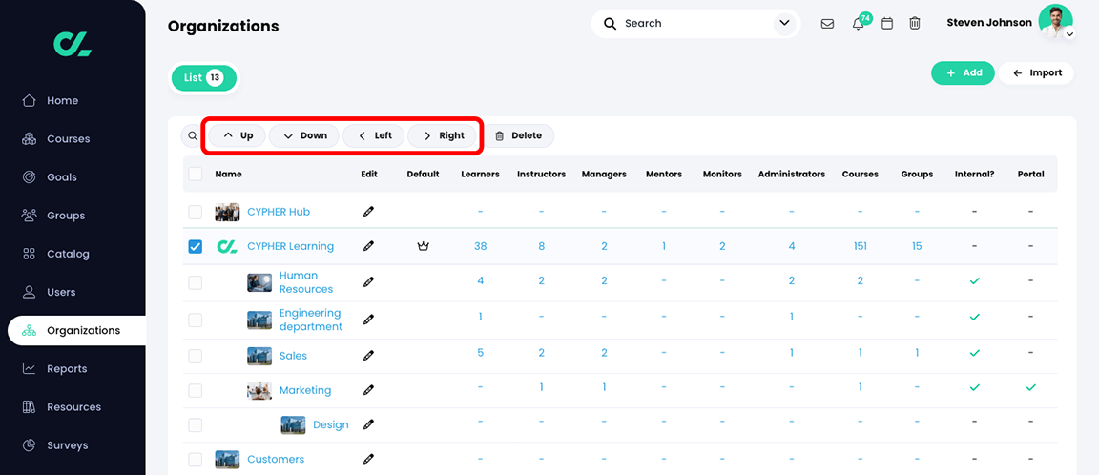Tick the Sales row checkbox
1099x475 pixels.
click(x=196, y=356)
